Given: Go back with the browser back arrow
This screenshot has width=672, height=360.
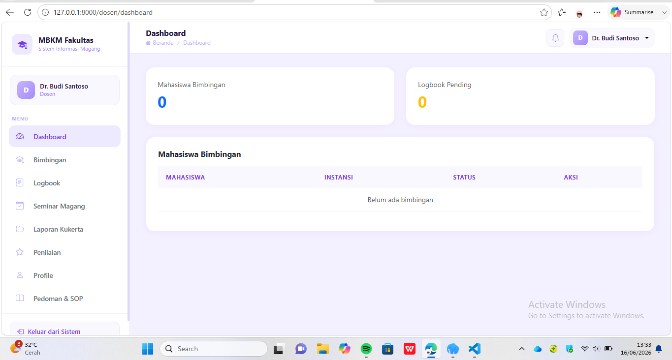Looking at the screenshot, I should coord(10,12).
